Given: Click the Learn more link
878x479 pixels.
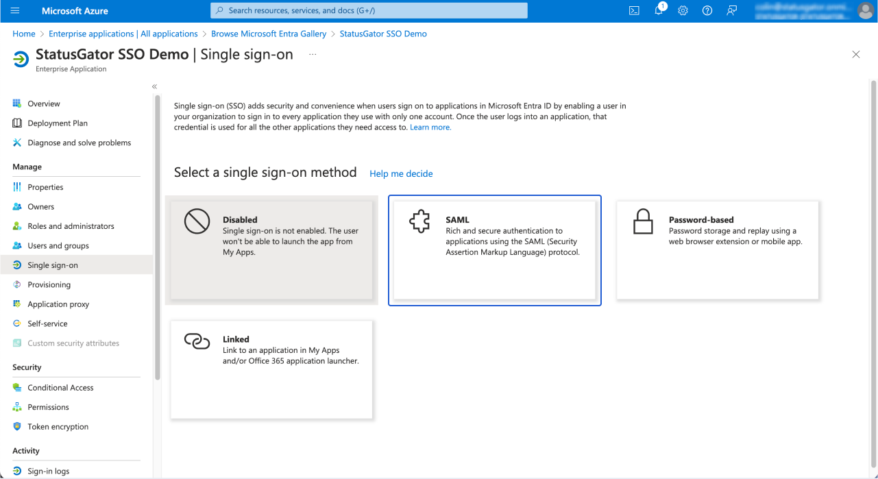Looking at the screenshot, I should click(430, 127).
